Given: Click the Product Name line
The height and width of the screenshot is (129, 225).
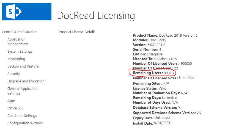Looking at the screenshot, I should (x=165, y=36).
